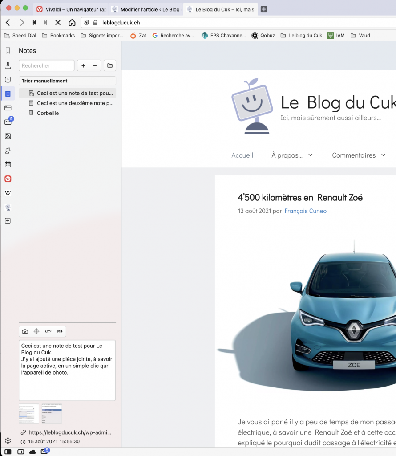Open the Downloads panel icon
The image size is (396, 456).
(8, 65)
